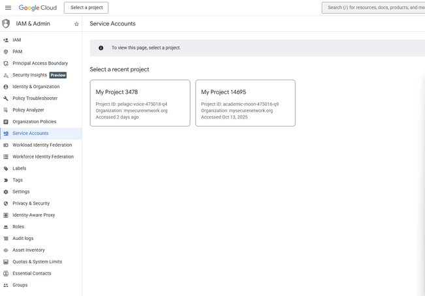Click the IAM & Admin shield icon
This screenshot has height=296, width=425.
point(6,23)
